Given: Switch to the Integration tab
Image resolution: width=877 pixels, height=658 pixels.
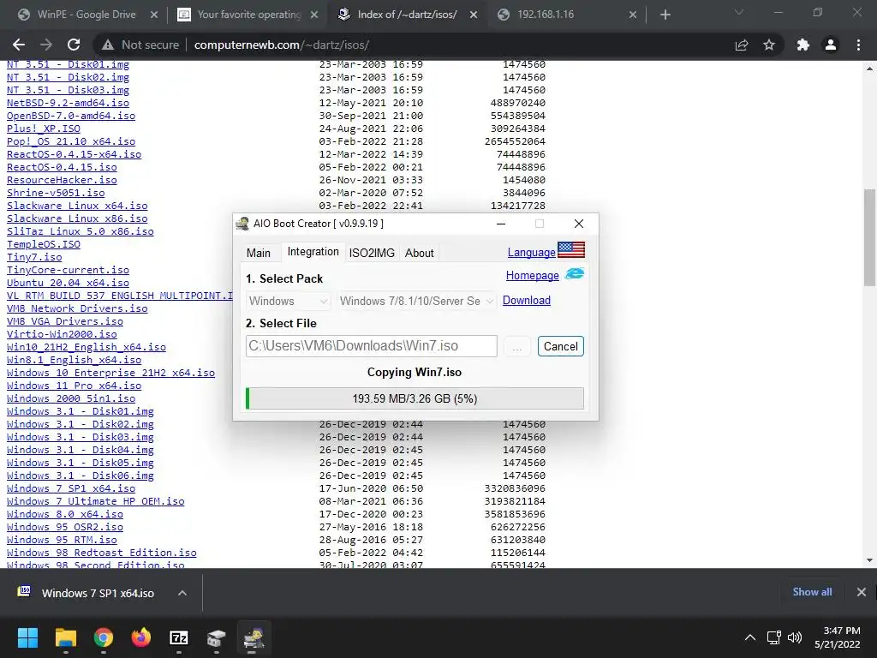Looking at the screenshot, I should pos(313,252).
